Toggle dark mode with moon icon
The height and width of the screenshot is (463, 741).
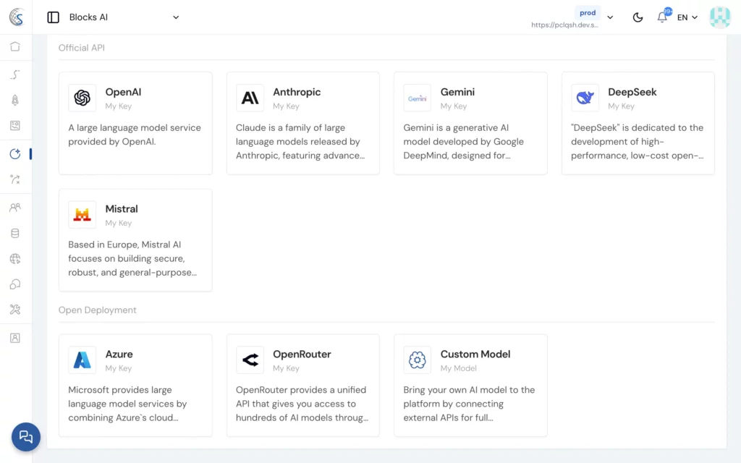638,17
